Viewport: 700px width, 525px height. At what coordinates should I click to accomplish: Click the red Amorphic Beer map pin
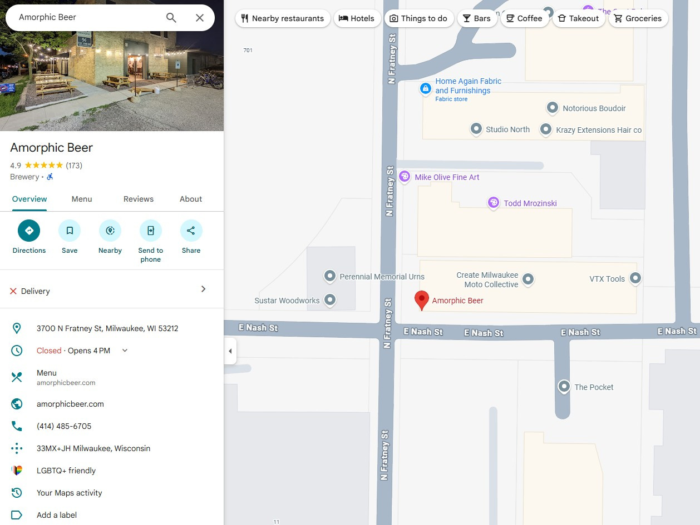422,300
